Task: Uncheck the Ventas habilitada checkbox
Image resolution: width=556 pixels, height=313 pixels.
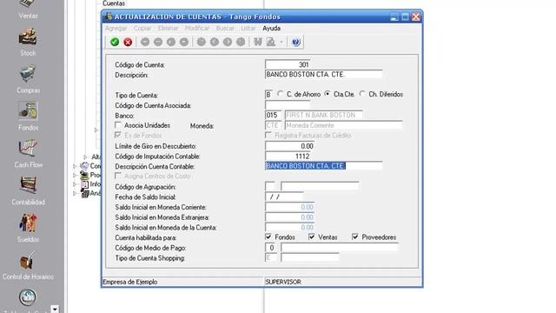Action: [312, 236]
